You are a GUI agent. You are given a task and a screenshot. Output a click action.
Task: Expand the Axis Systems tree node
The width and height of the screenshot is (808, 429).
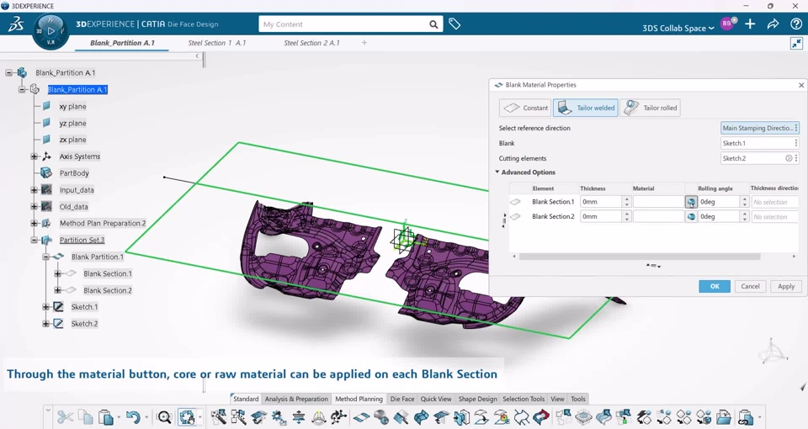pyautogui.click(x=34, y=156)
